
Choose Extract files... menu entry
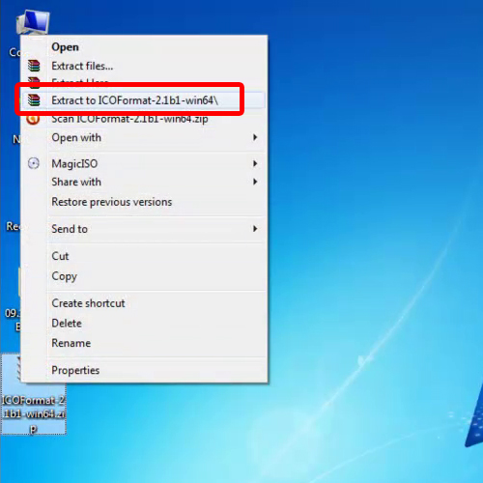(144, 66)
